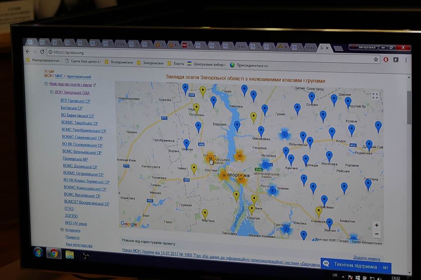Open the Запорожские bookmarks folder
Screen dimensions: 421x280
[x=150, y=63]
